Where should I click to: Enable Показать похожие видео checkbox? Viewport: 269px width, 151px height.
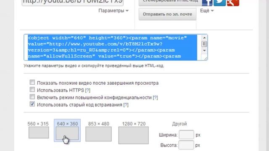click(32, 82)
